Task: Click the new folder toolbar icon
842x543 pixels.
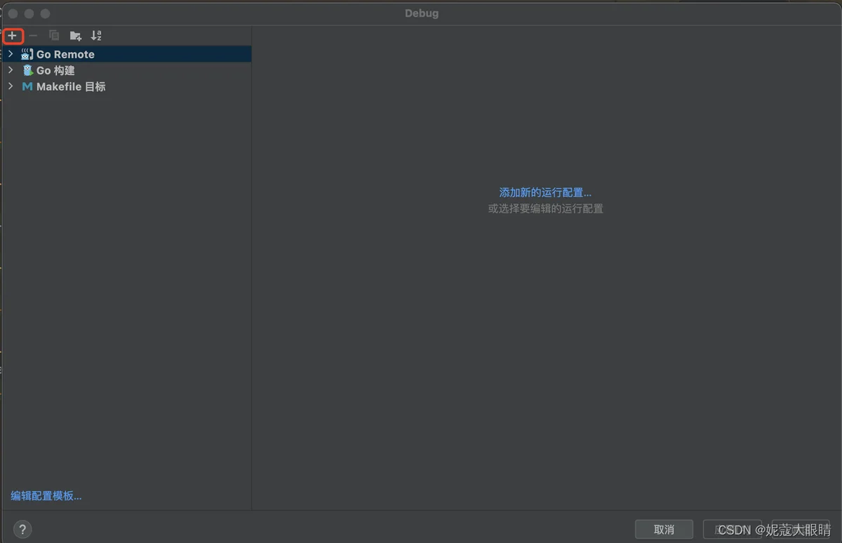Action: 76,36
